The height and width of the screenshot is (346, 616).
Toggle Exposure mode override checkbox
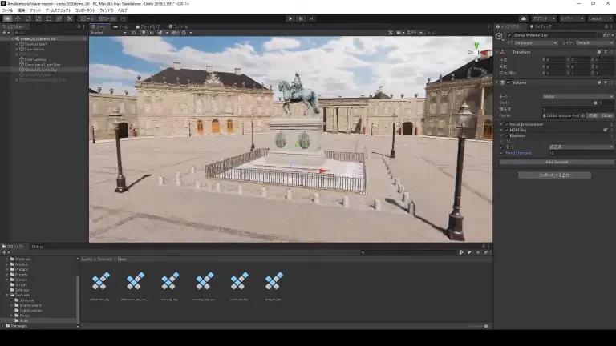(501, 147)
